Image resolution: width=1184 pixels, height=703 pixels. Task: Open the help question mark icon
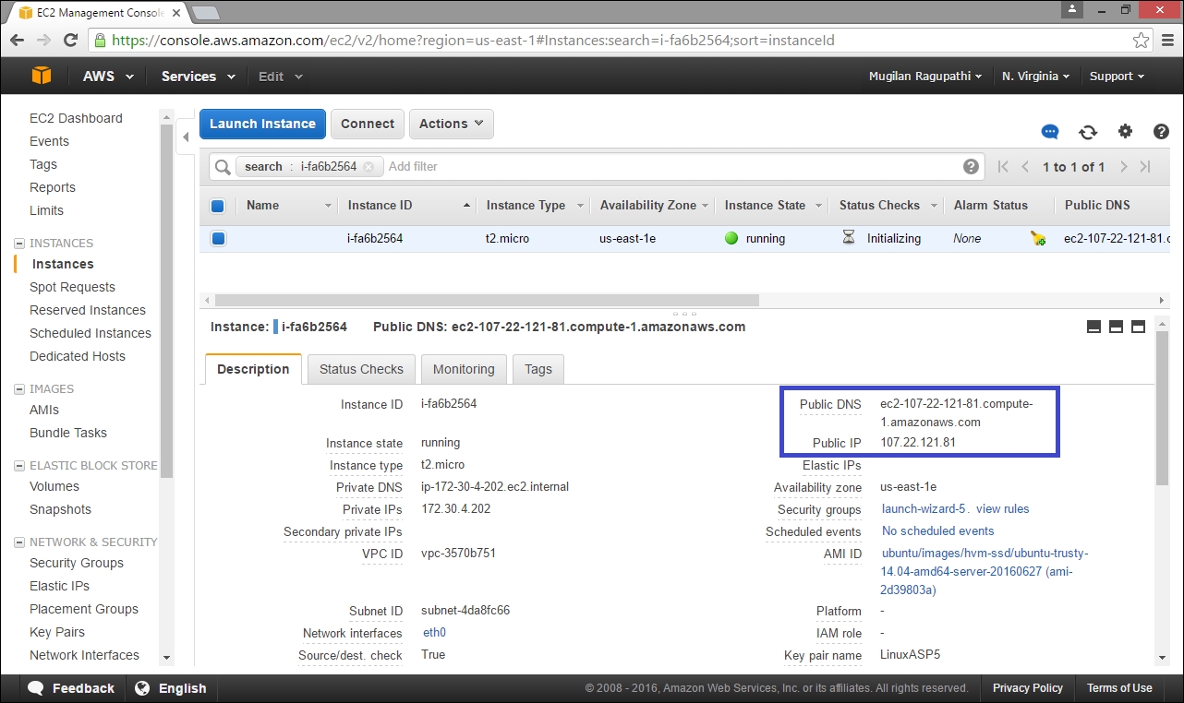1162,131
